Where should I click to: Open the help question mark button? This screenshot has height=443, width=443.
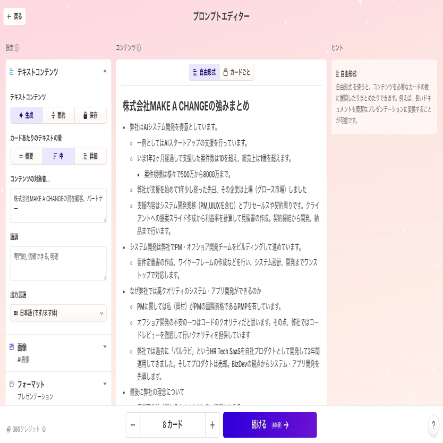point(433,425)
